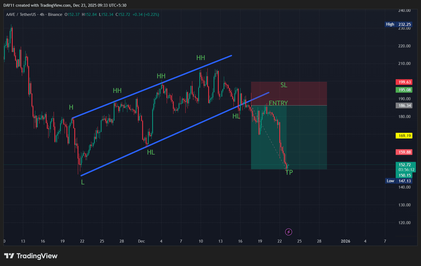Click the snapshot caption starting with DAY11

(x=65, y=5)
